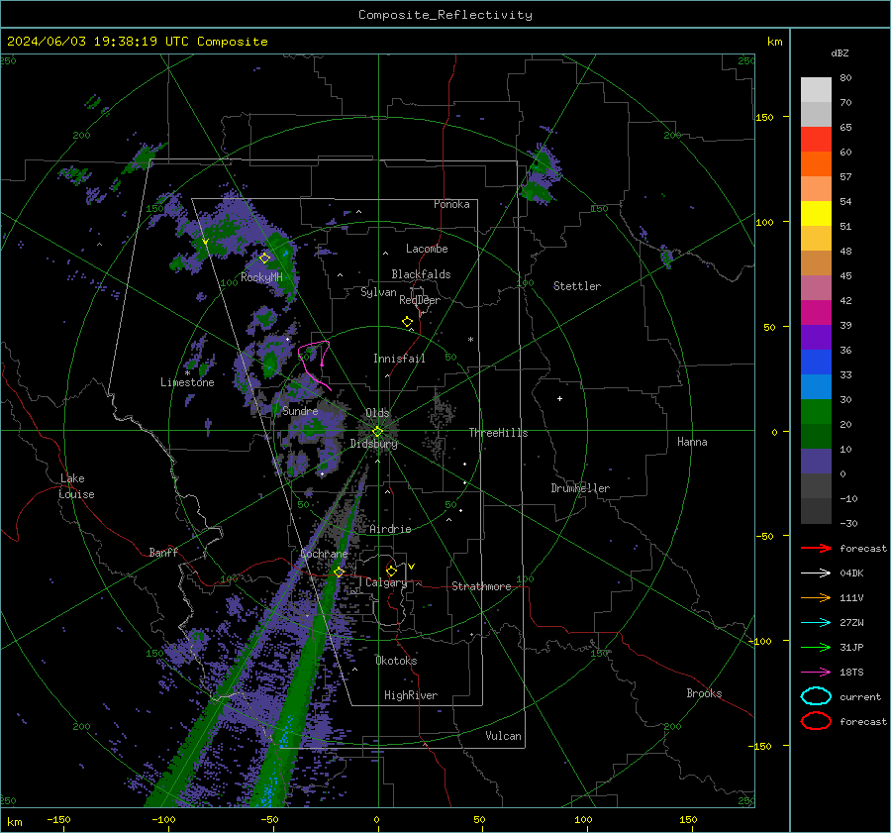
Task: Click the magenta 18TS storm track outline
Action: (314, 364)
